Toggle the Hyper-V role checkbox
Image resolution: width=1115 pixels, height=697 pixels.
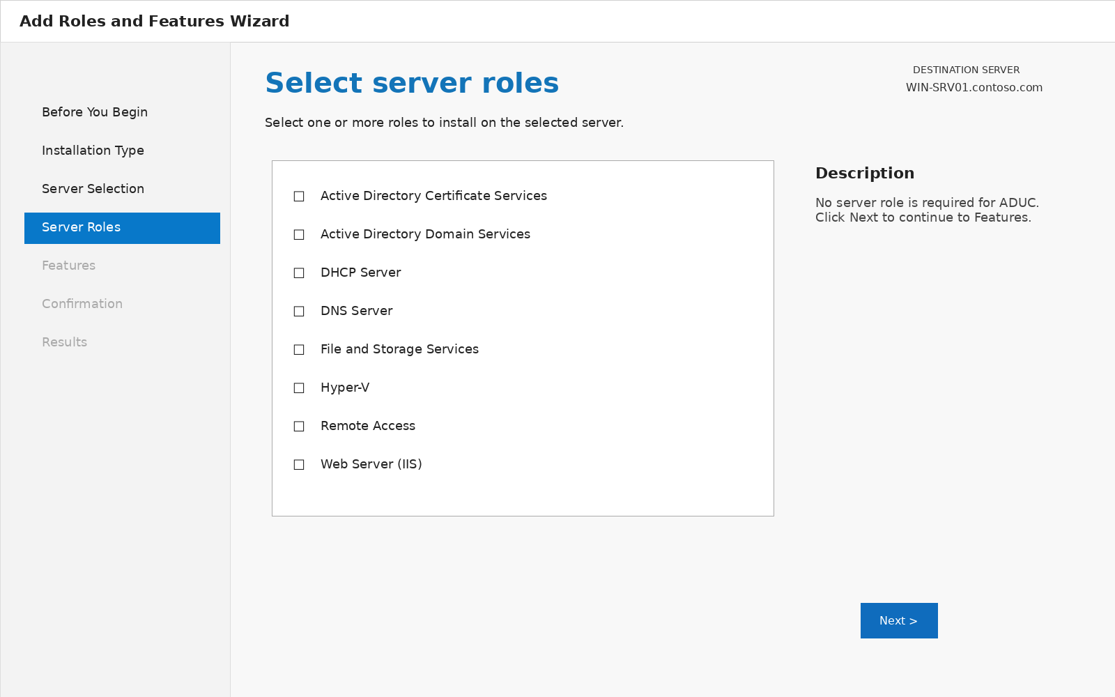pos(299,388)
